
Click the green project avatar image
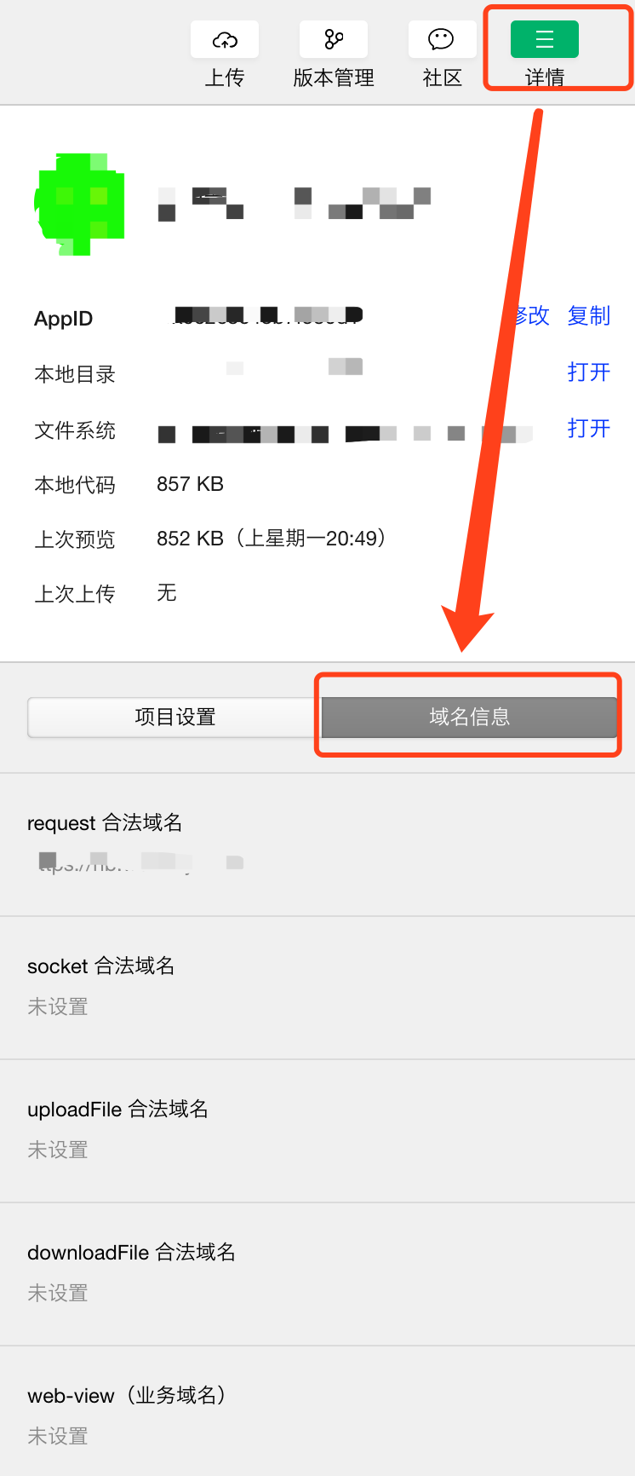coord(79,205)
